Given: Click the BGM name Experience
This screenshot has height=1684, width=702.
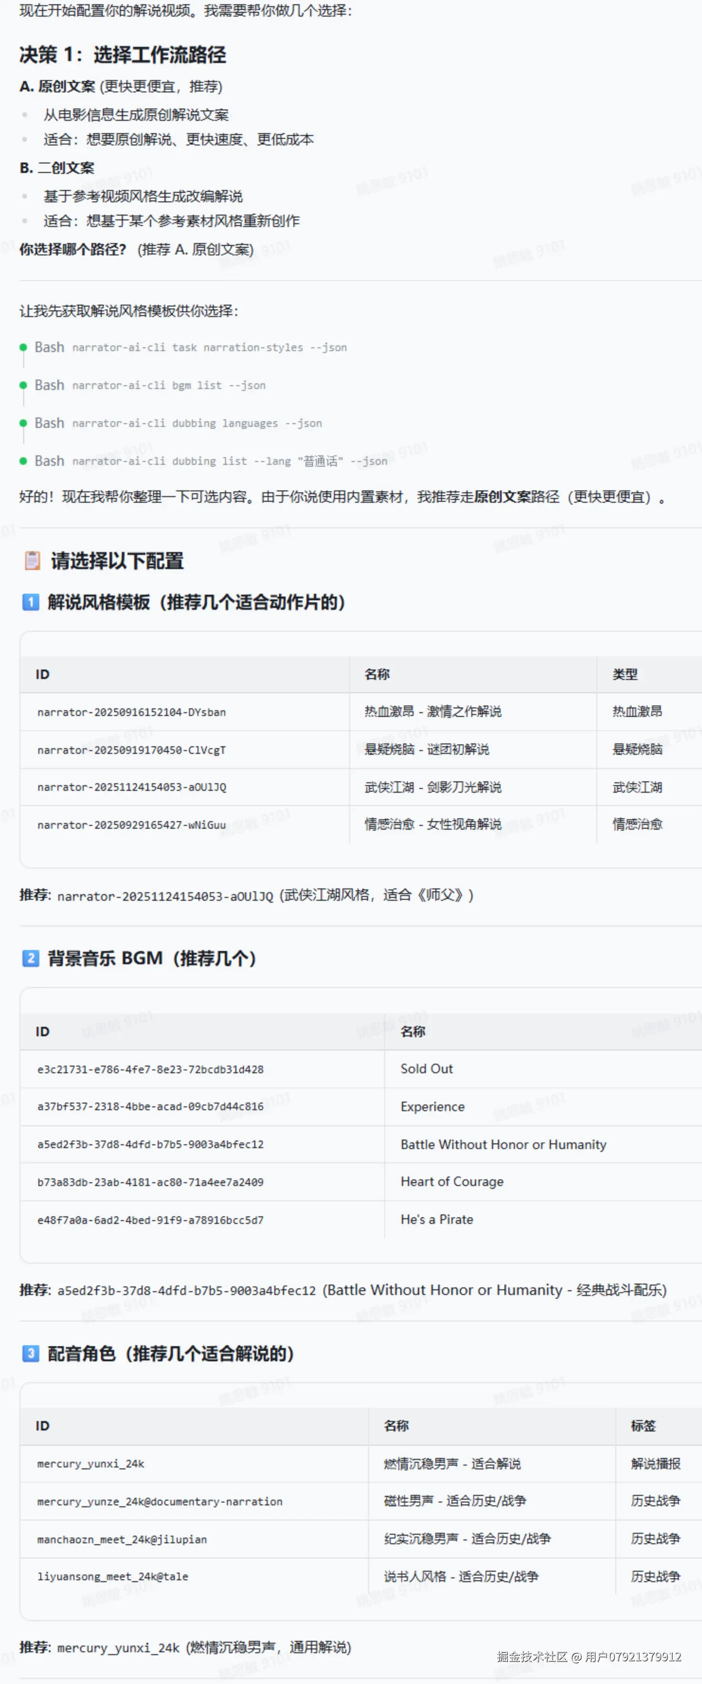Looking at the screenshot, I should point(432,1107).
